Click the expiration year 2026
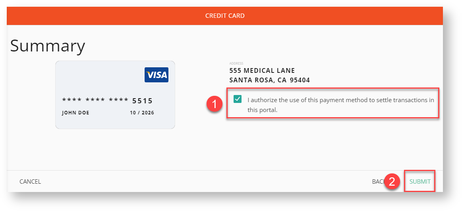 pos(147,113)
